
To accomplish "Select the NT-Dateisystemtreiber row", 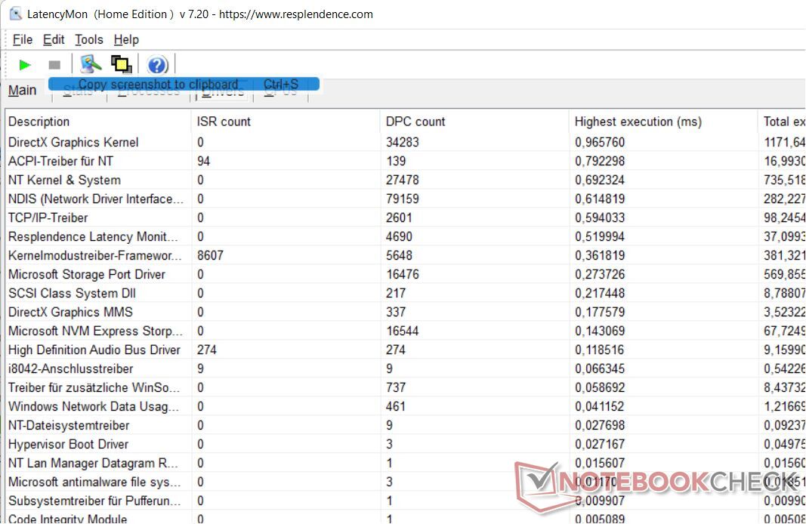I will pos(405,425).
